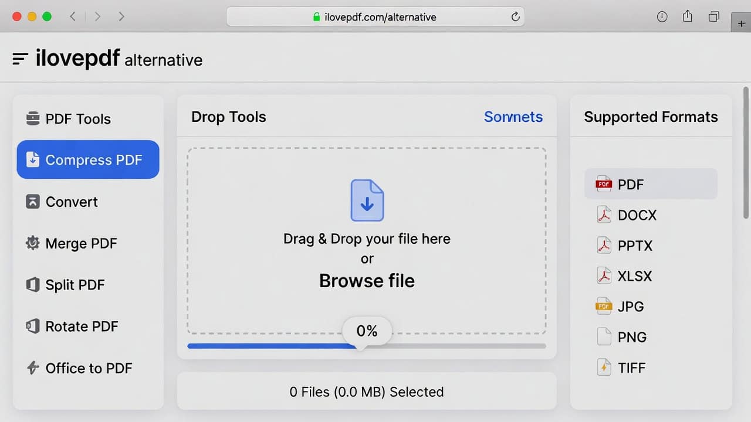The width and height of the screenshot is (751, 422).
Task: Click the page vertical scrollbar
Action: (746, 152)
